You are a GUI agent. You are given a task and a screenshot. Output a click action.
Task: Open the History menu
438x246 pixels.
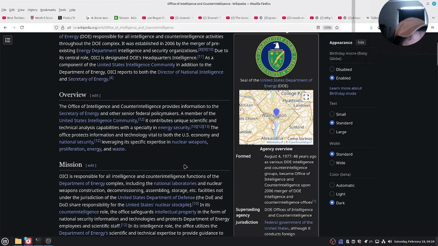click(33, 10)
